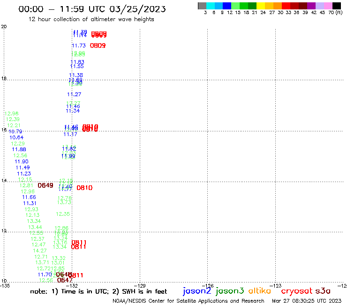Select the green wave height value 12.47

38,244
